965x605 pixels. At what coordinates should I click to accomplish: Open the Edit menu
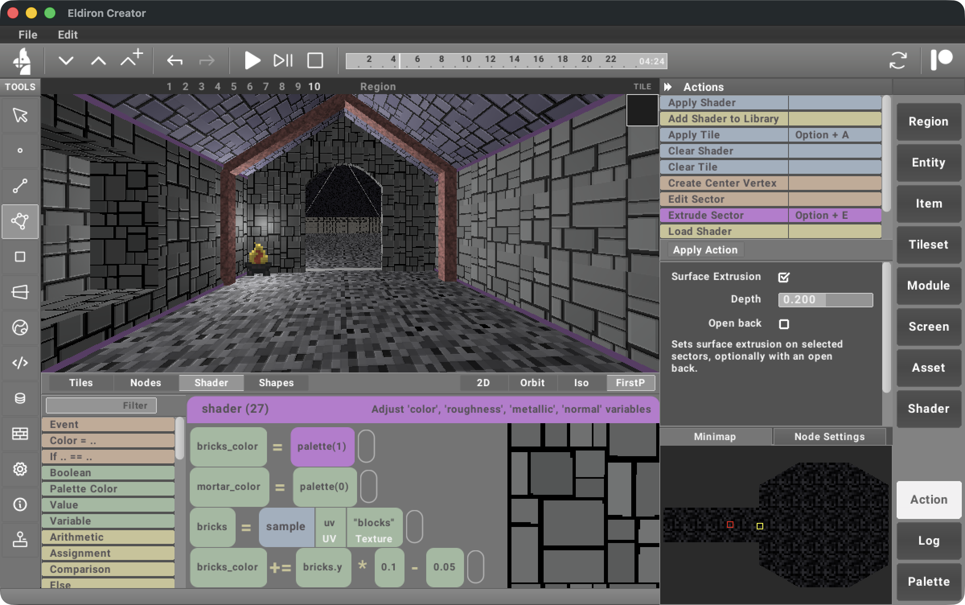click(67, 35)
